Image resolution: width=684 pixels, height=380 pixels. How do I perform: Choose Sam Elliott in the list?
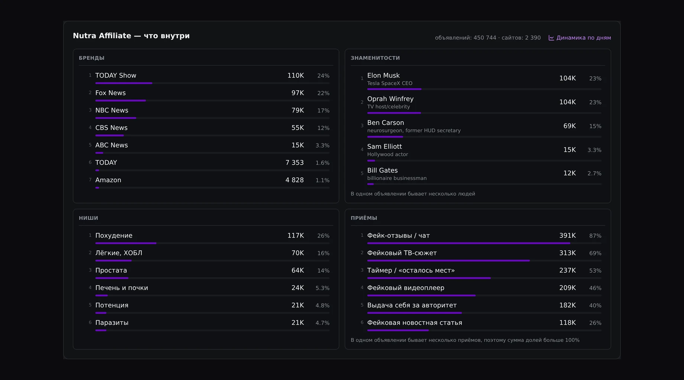(x=481, y=152)
